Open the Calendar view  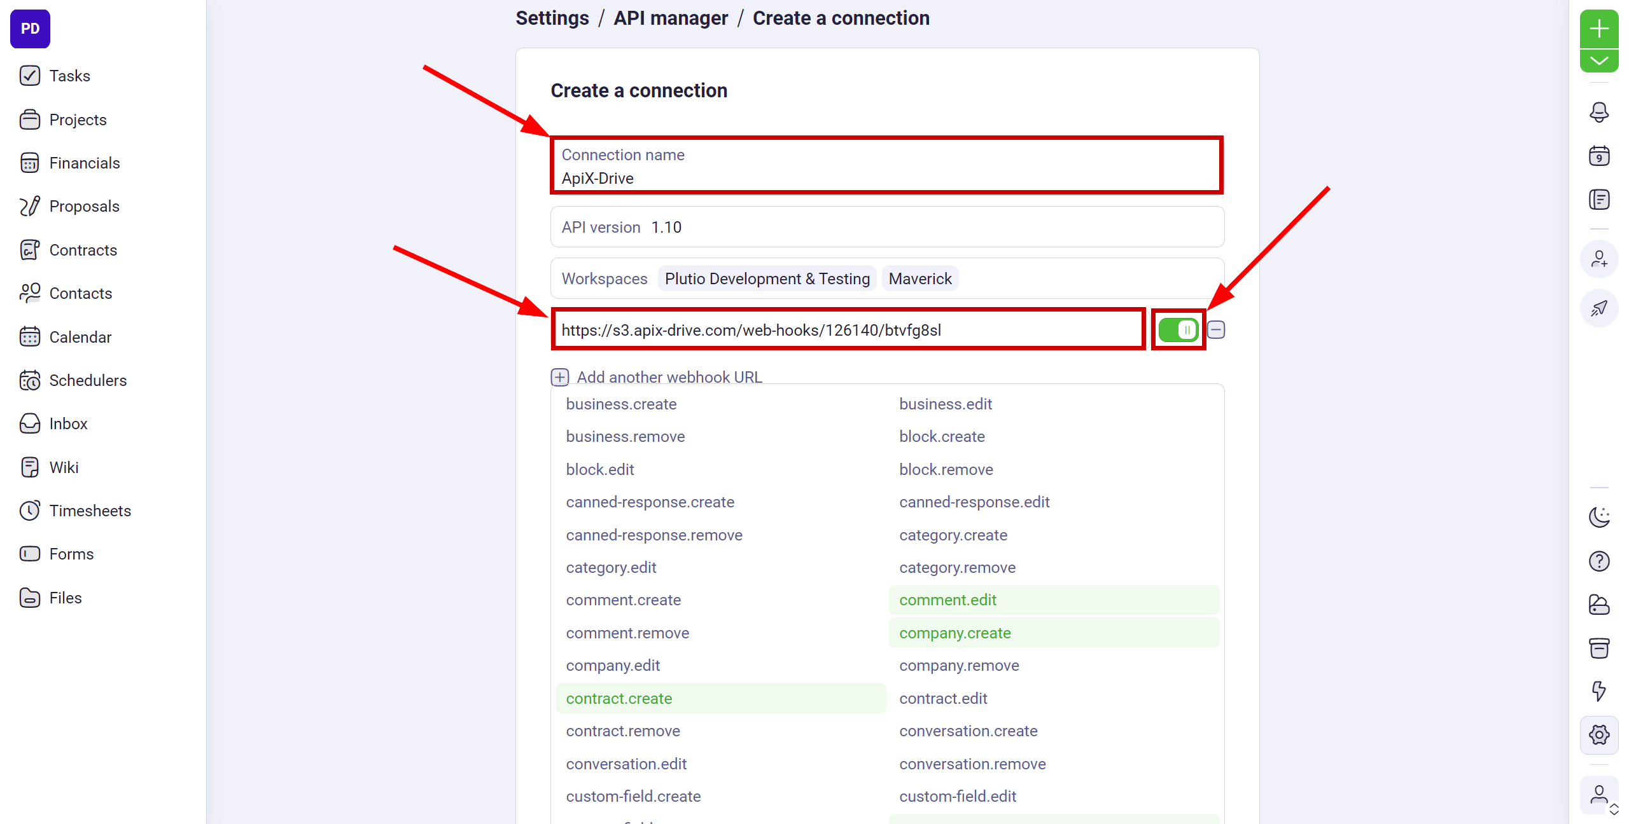[80, 336]
